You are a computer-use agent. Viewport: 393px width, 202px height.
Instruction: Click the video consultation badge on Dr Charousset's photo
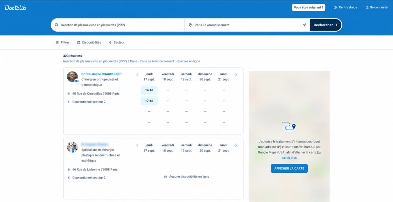click(x=77, y=81)
